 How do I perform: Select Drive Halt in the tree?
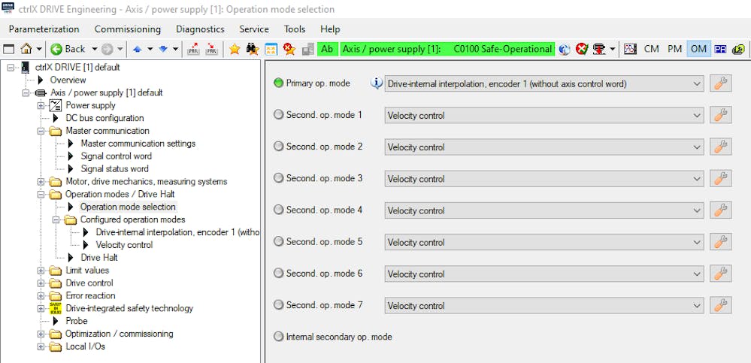point(99,258)
